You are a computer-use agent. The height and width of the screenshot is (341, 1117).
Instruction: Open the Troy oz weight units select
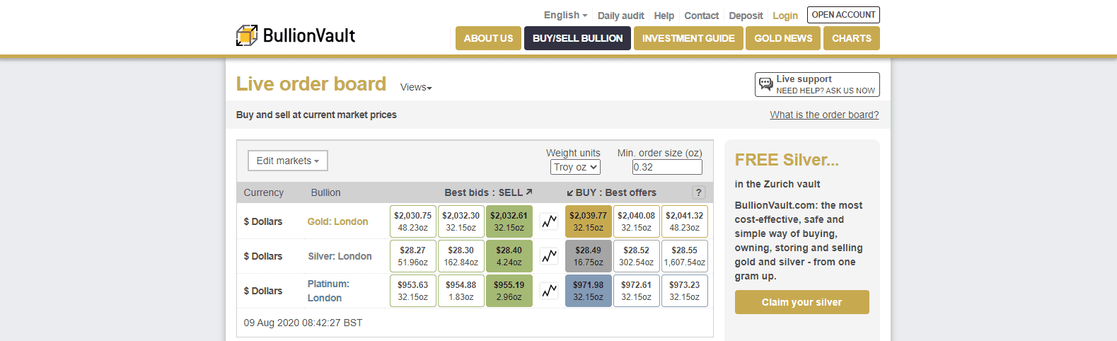576,167
